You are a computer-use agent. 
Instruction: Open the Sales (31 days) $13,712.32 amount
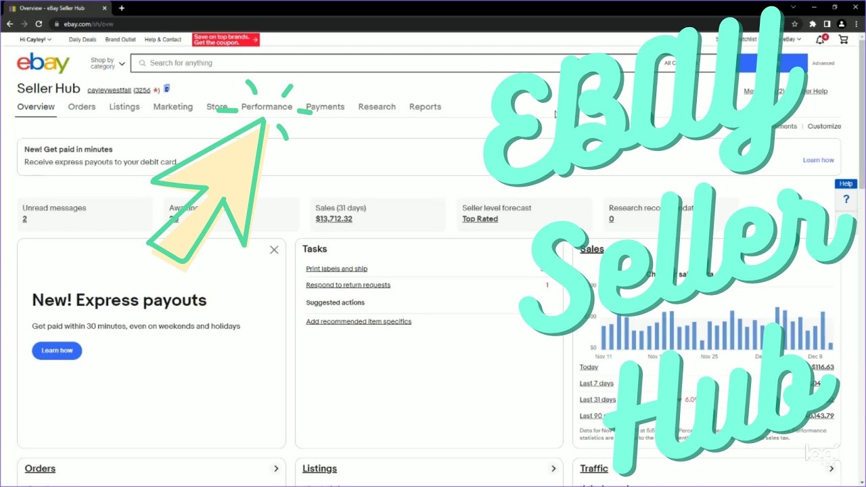tap(334, 219)
